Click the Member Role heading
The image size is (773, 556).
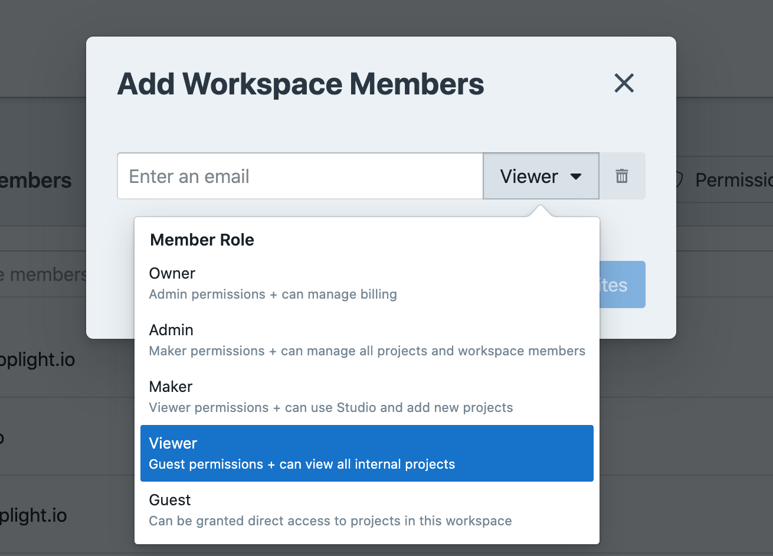pyautogui.click(x=202, y=240)
